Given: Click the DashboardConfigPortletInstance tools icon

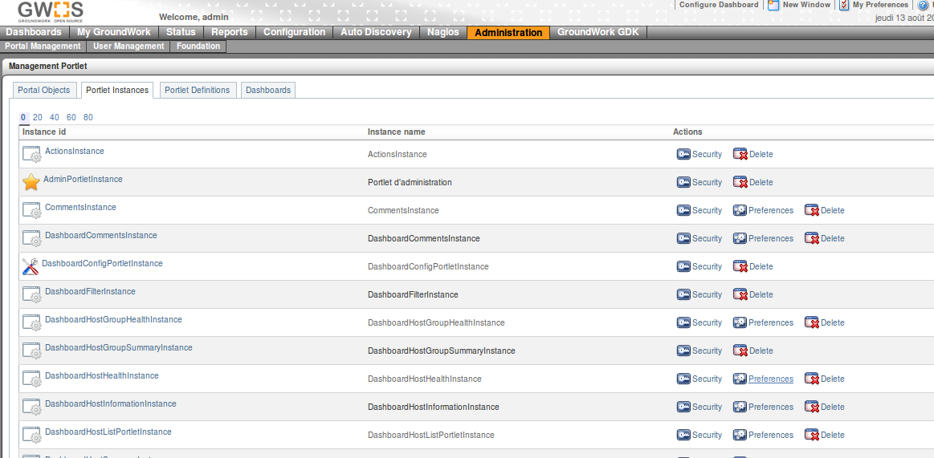Looking at the screenshot, I should [31, 266].
